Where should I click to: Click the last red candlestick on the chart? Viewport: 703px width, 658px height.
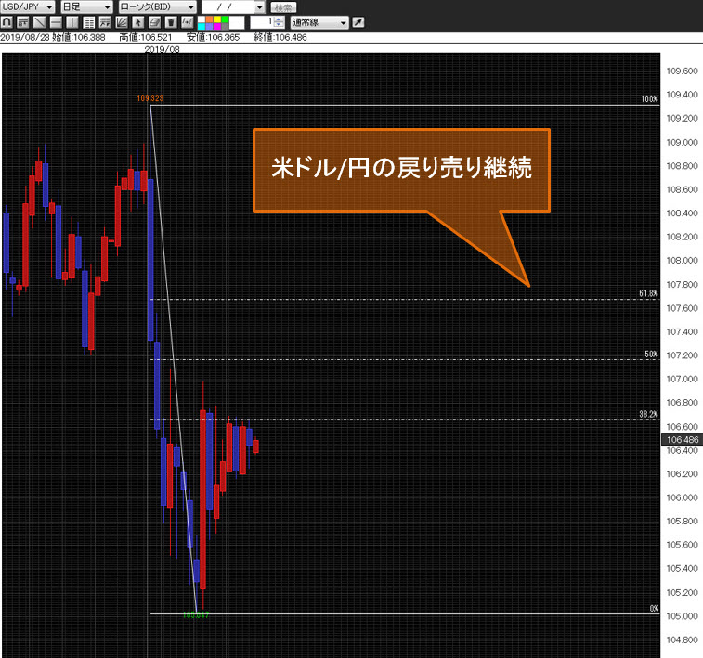coord(255,446)
